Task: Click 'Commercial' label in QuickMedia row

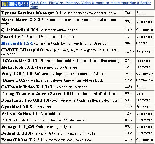Action: point(145,30)
